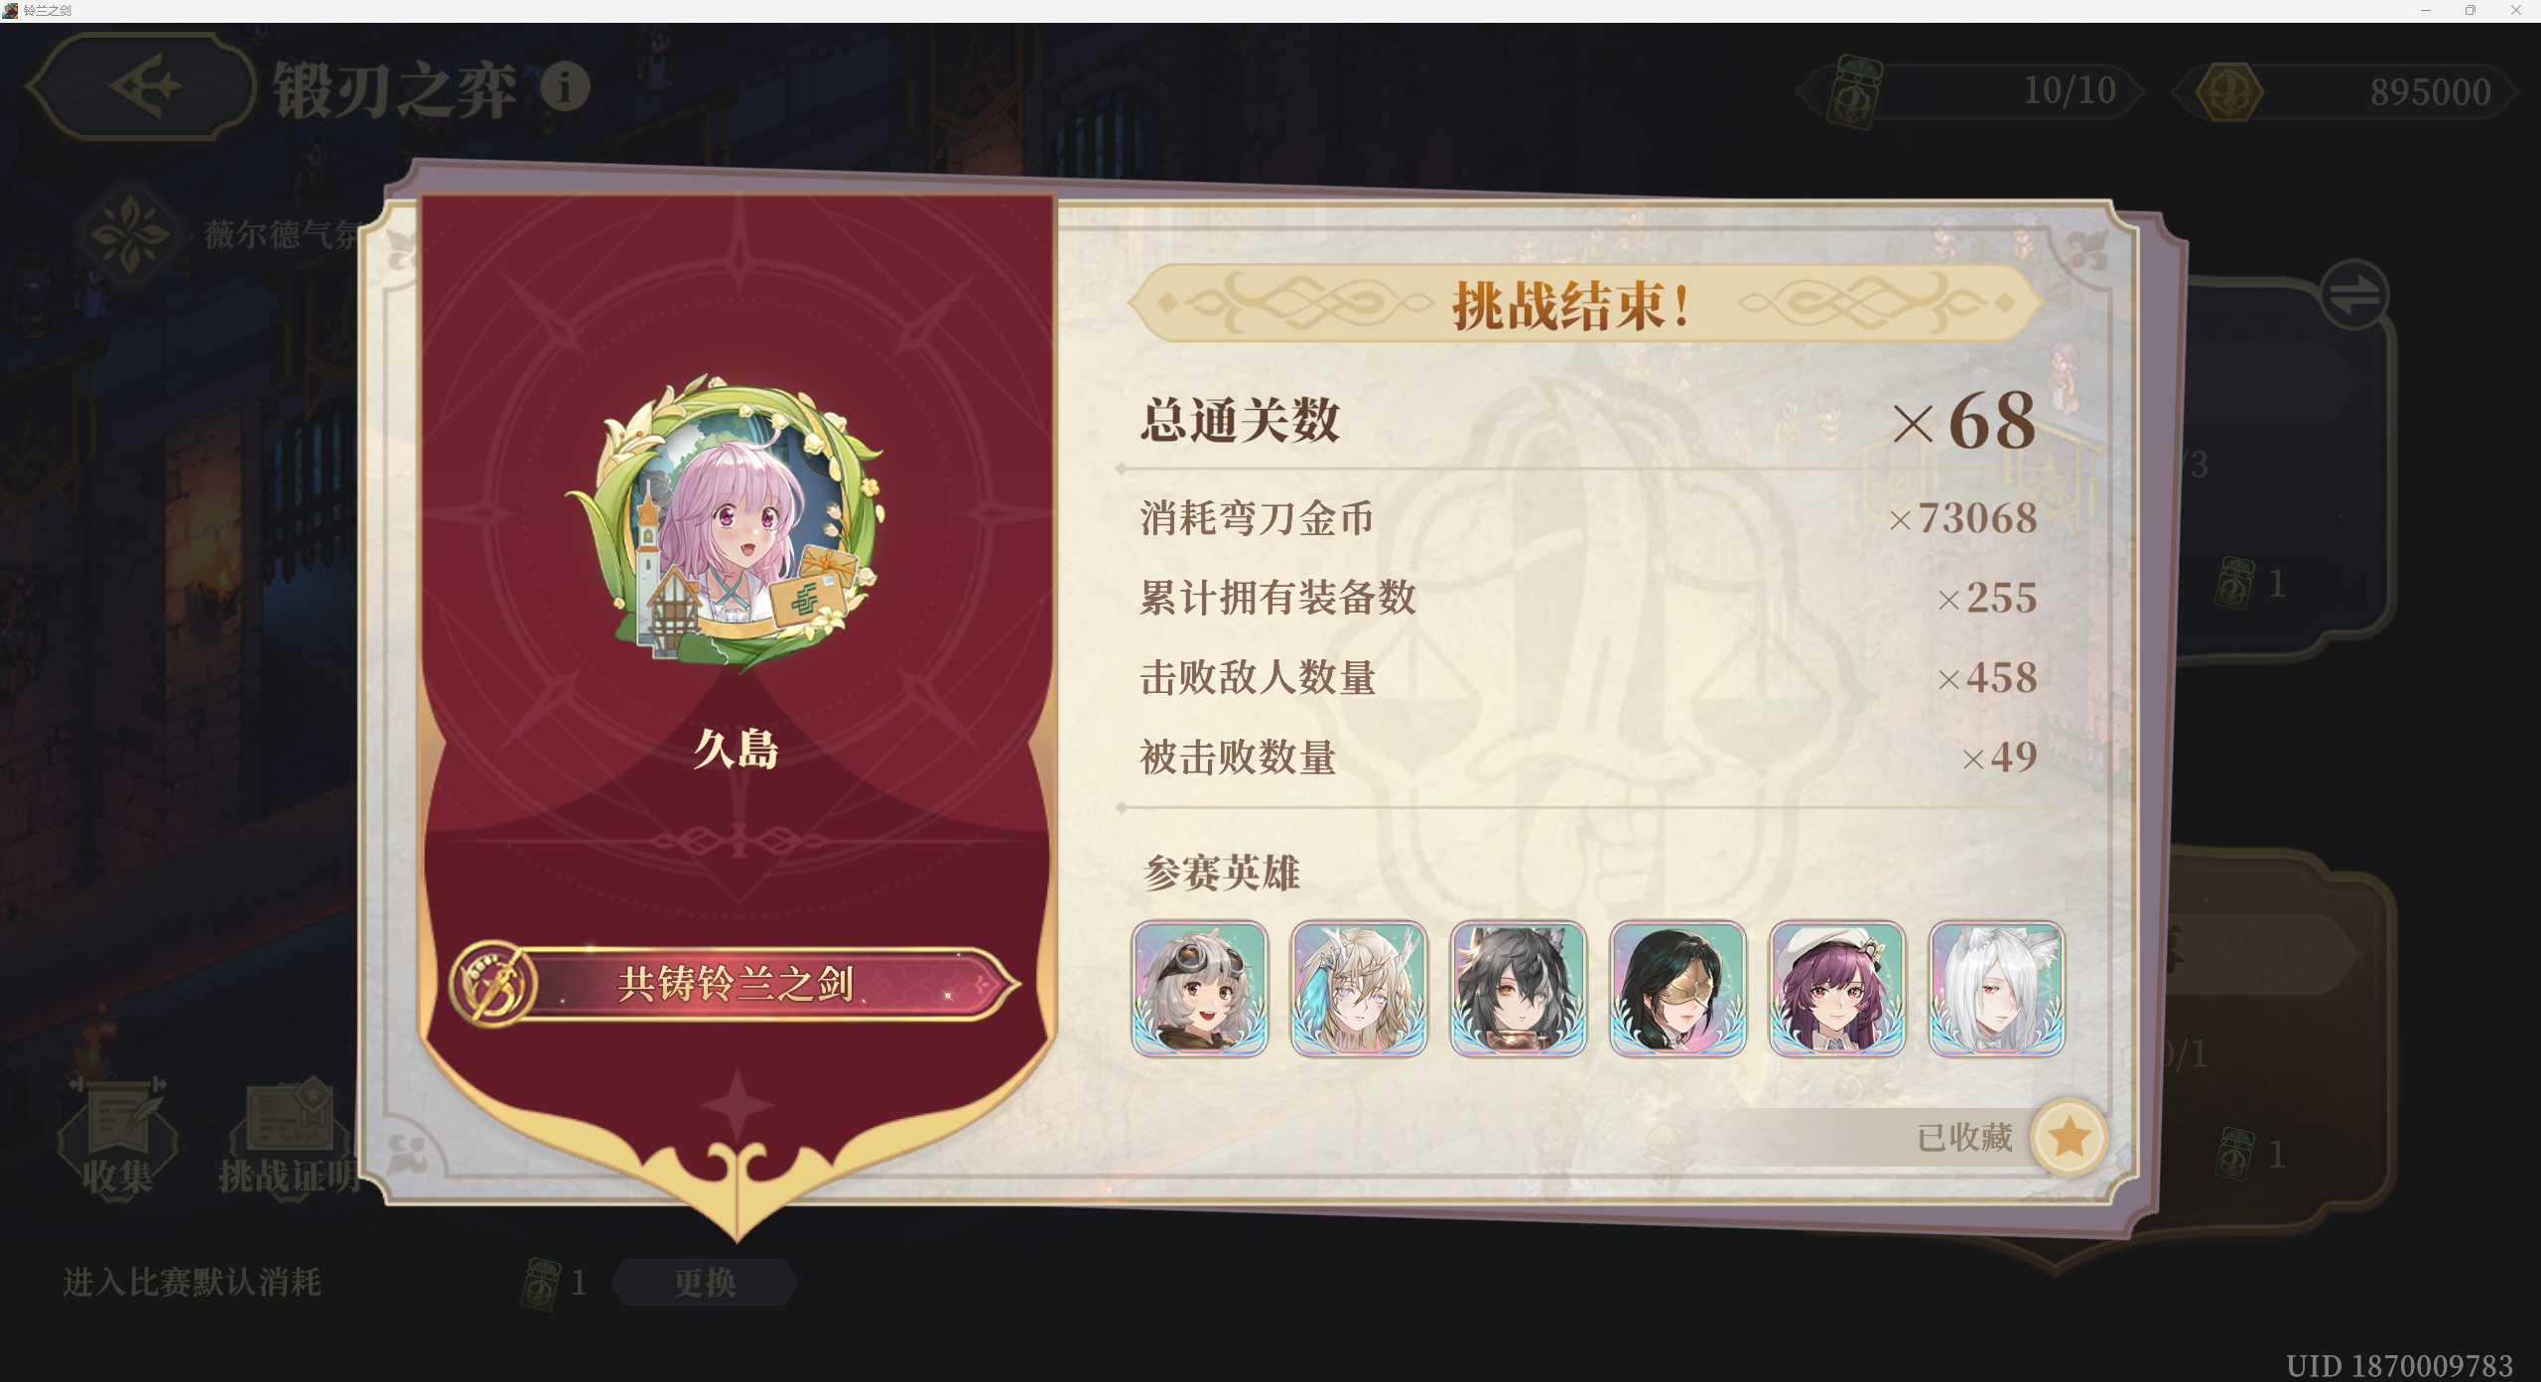Open the 挑战证明 challenge proof icon
The height and width of the screenshot is (1382, 2541).
click(x=290, y=1138)
